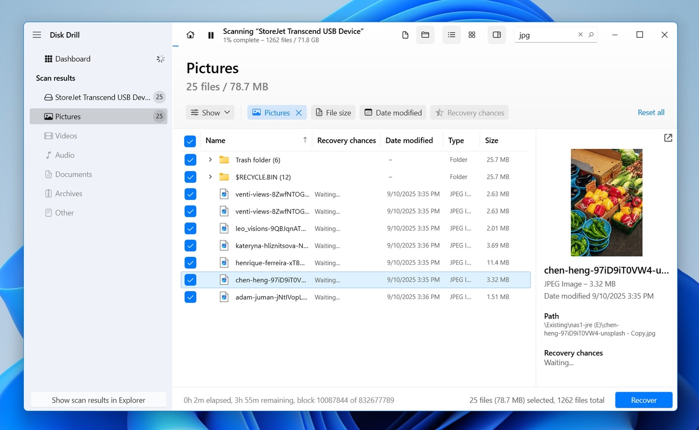Uncheck the henrique-ferreira file checkbox
Image resolution: width=699 pixels, height=430 pixels.
(x=190, y=263)
